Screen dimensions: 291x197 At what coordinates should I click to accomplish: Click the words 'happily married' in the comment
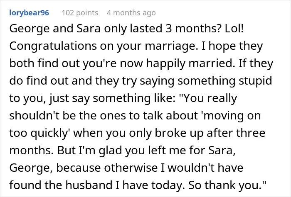point(189,63)
